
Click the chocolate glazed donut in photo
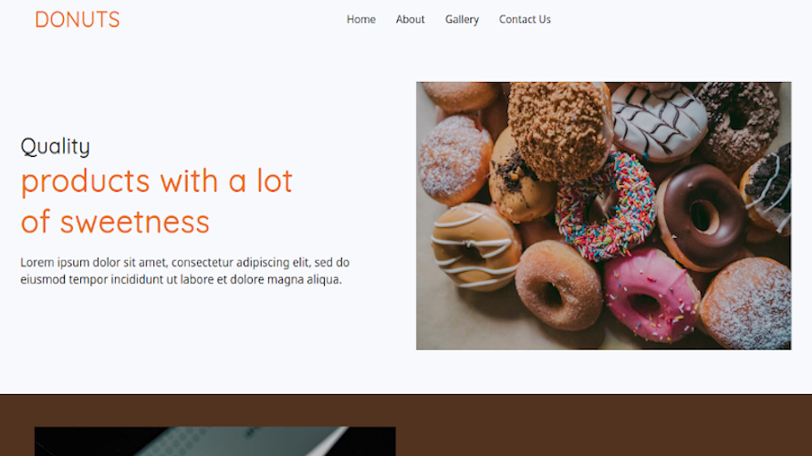pyautogui.click(x=702, y=216)
